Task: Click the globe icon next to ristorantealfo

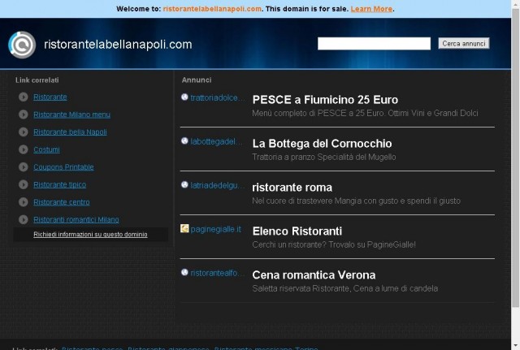Action: point(184,272)
